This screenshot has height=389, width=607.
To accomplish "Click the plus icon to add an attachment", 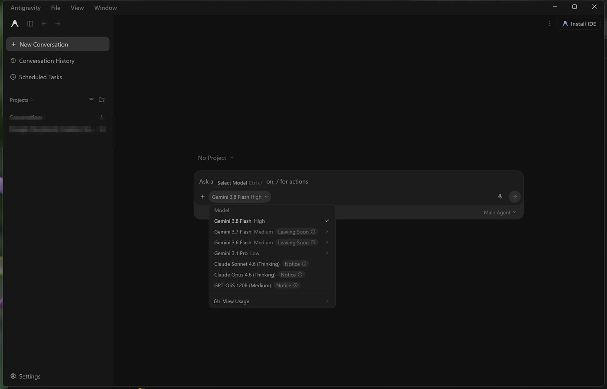I will 202,197.
